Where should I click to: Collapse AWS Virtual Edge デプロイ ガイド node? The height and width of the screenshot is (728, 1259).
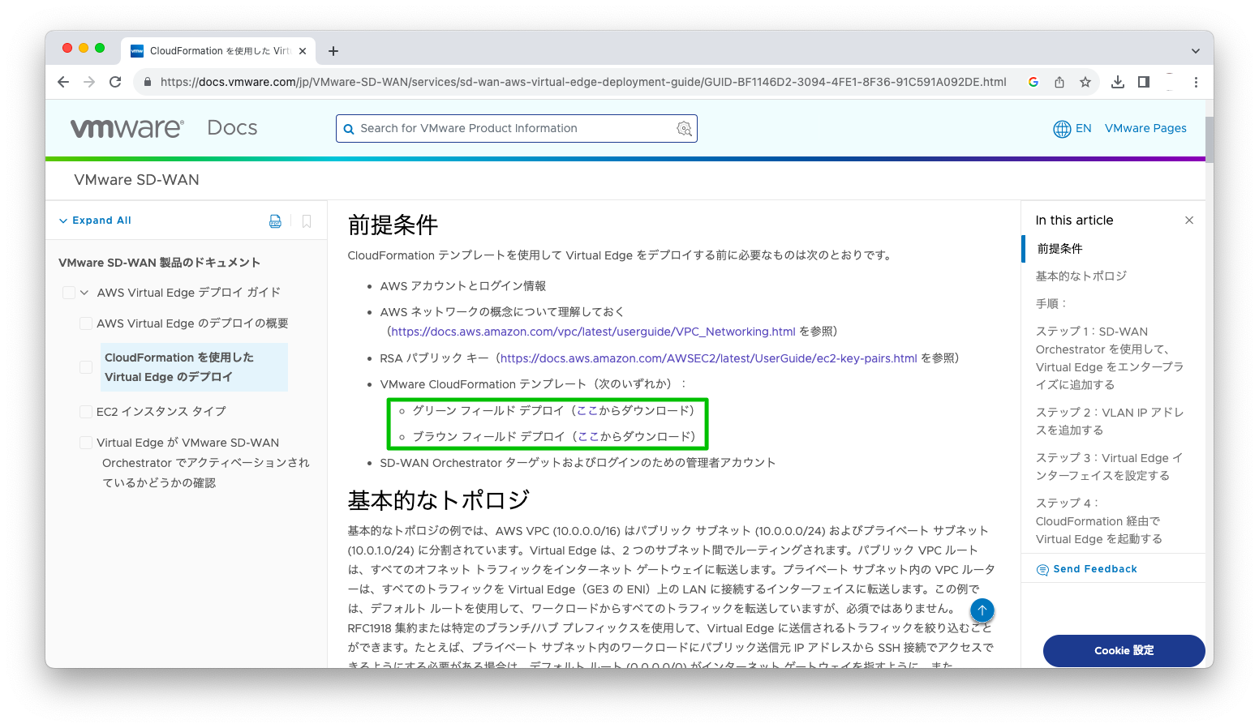point(84,293)
